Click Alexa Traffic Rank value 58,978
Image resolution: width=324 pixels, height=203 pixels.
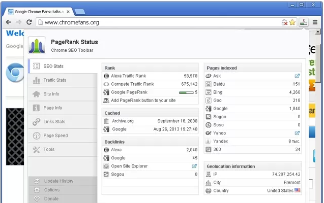(x=191, y=76)
